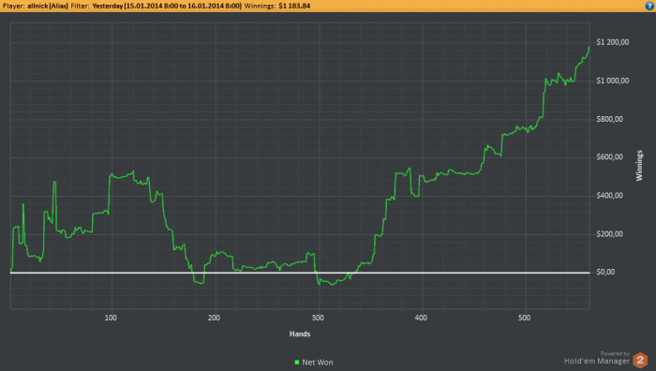
Task: Click the Hands x-axis title
Action: tap(300, 334)
